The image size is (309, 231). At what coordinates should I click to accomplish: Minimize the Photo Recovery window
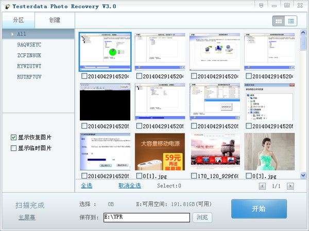click(274, 6)
